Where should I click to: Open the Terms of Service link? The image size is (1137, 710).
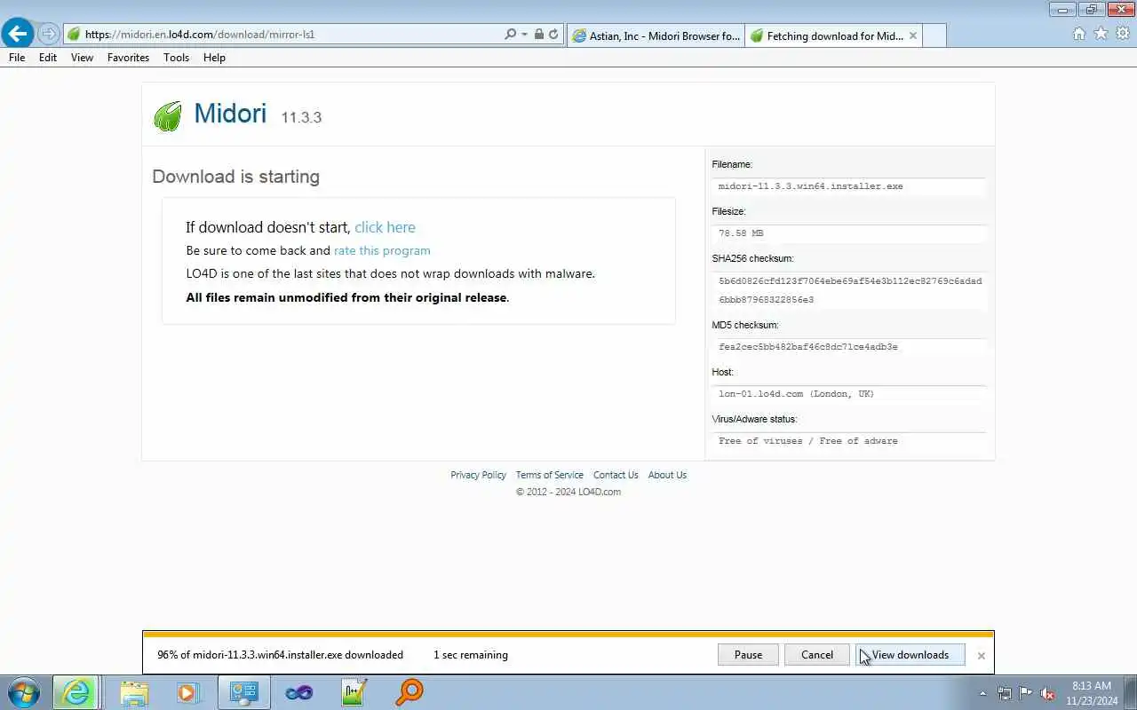click(x=550, y=475)
